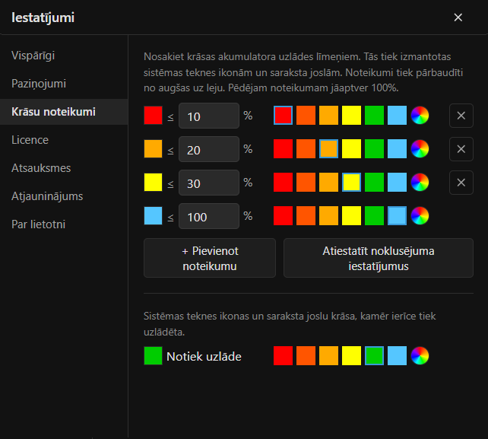
Task: Choose yellow swatch in the 20% rule
Action: pos(351,148)
